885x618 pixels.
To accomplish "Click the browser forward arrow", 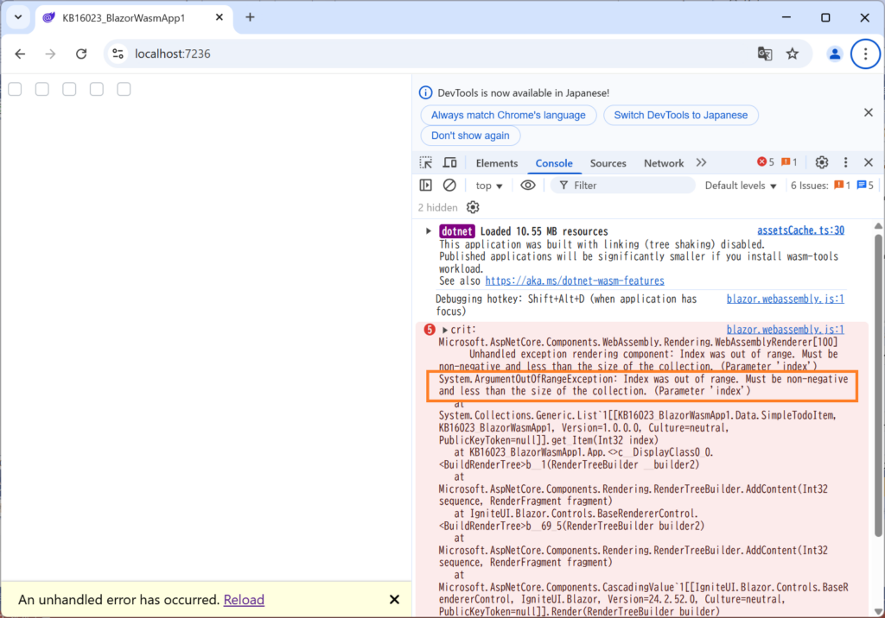I will click(50, 54).
